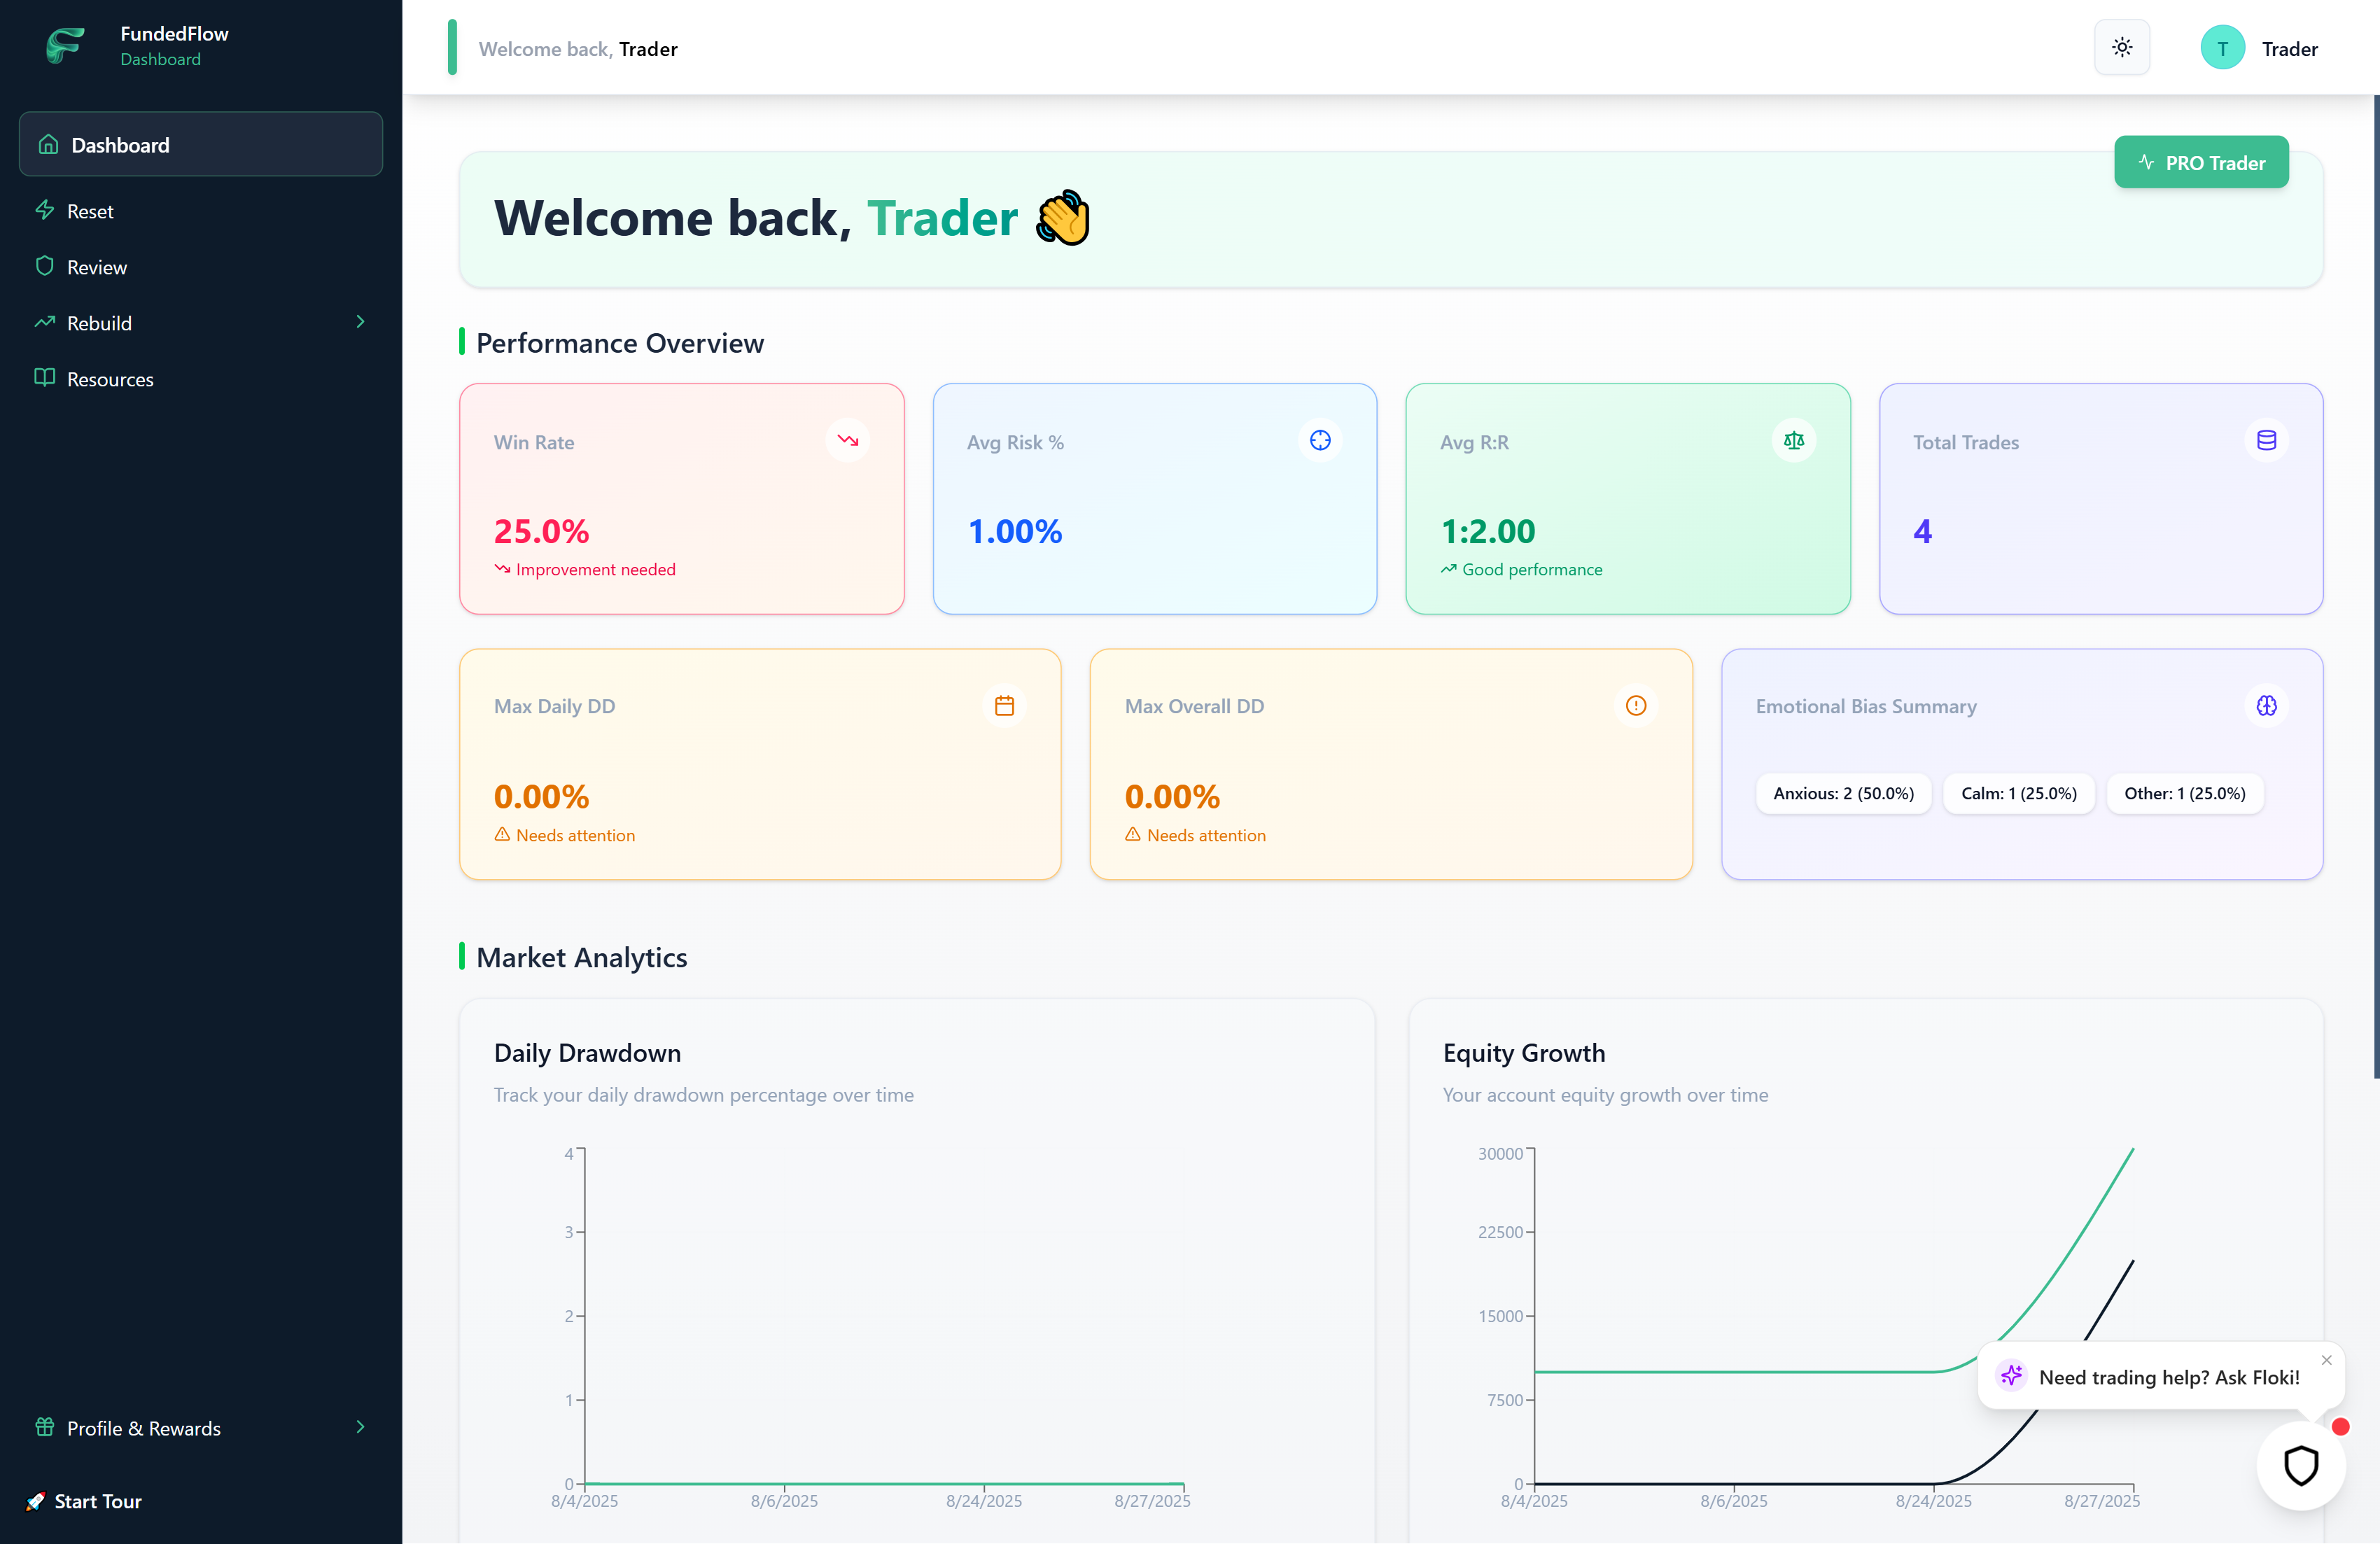The image size is (2380, 1544).
Task: Select Resources in the sidebar
Action: [110, 379]
